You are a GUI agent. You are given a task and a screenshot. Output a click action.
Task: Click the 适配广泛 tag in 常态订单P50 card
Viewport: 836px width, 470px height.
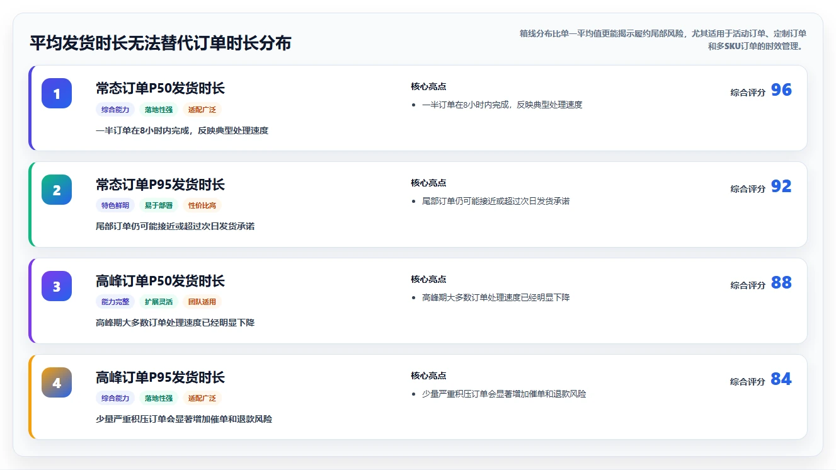click(x=202, y=110)
